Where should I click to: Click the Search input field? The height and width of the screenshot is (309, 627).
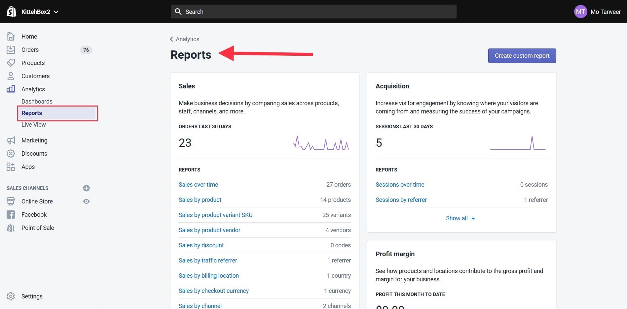[x=313, y=12]
